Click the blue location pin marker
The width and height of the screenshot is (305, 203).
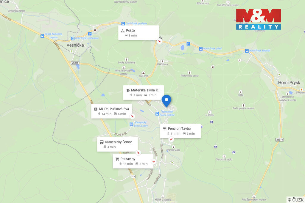[166, 101]
